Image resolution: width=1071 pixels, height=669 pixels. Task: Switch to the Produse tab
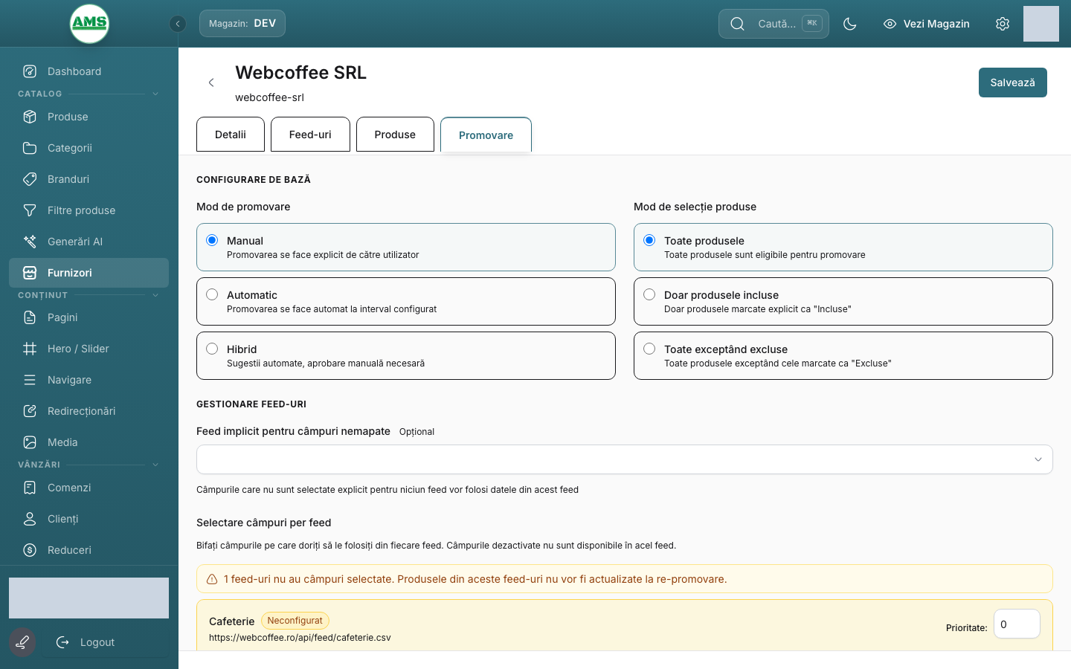point(395,135)
